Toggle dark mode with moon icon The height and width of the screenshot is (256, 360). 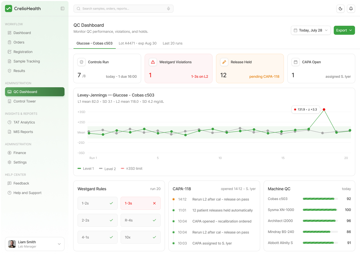[x=340, y=8]
